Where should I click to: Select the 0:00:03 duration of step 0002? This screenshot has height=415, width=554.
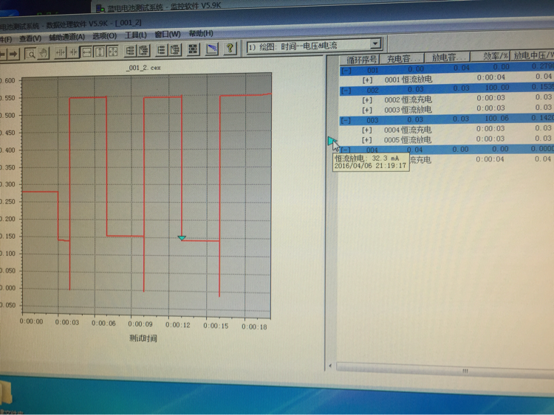[x=490, y=97]
